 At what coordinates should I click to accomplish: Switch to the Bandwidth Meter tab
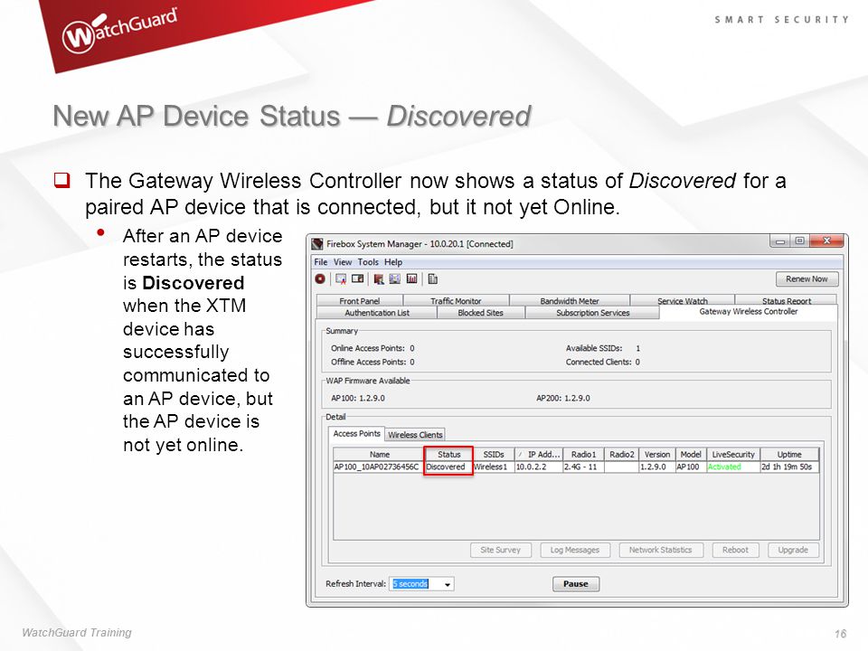click(x=570, y=300)
